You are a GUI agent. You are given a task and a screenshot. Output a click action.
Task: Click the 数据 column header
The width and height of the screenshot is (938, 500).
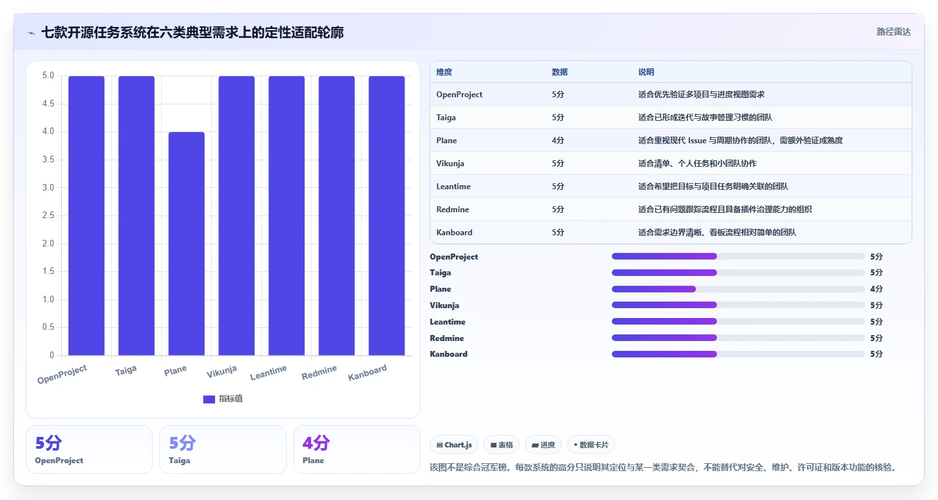coord(560,72)
